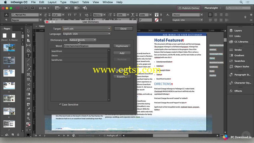Select the Note tool

click(x=28, y=104)
